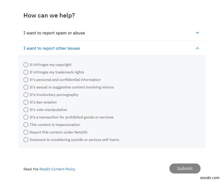
Task: Select 'It infringes my trademark rights' option
Action: [x=26, y=72]
